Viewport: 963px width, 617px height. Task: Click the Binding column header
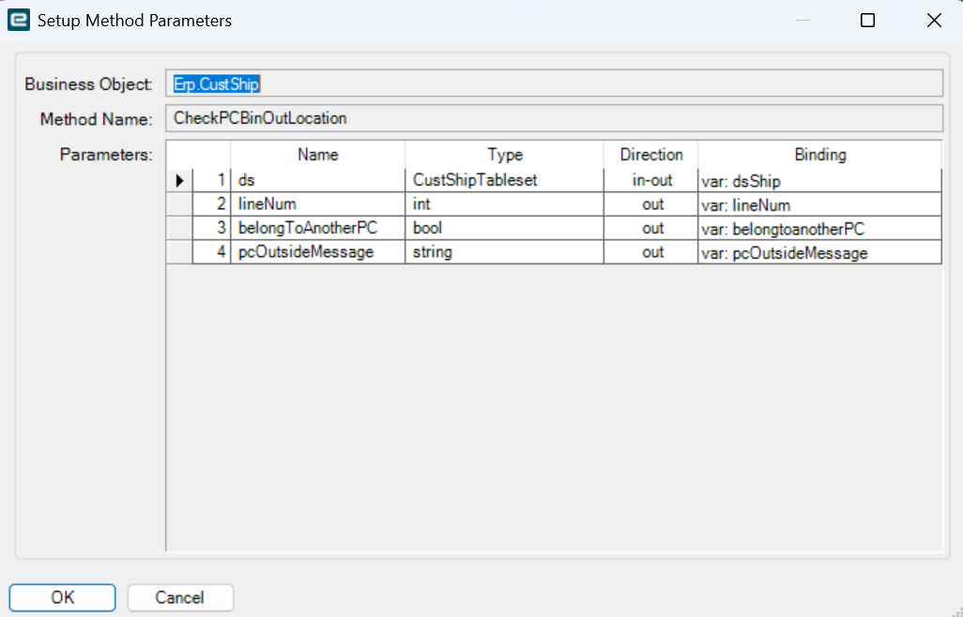(820, 155)
